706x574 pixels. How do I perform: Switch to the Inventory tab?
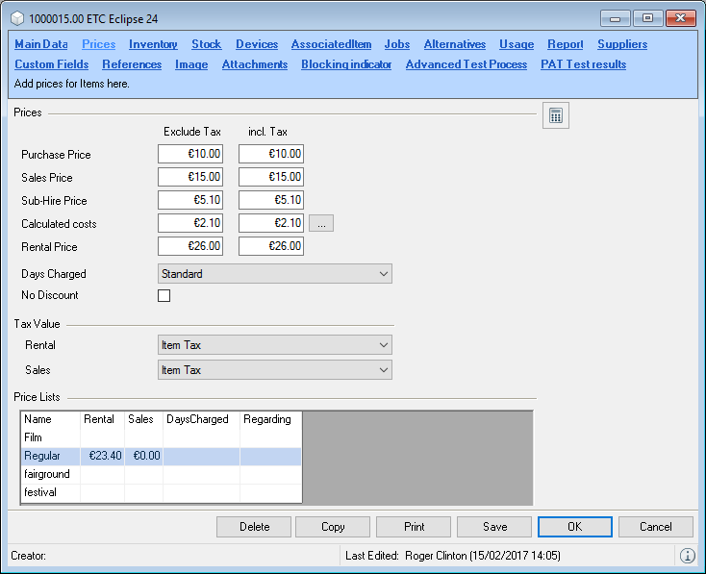click(153, 44)
